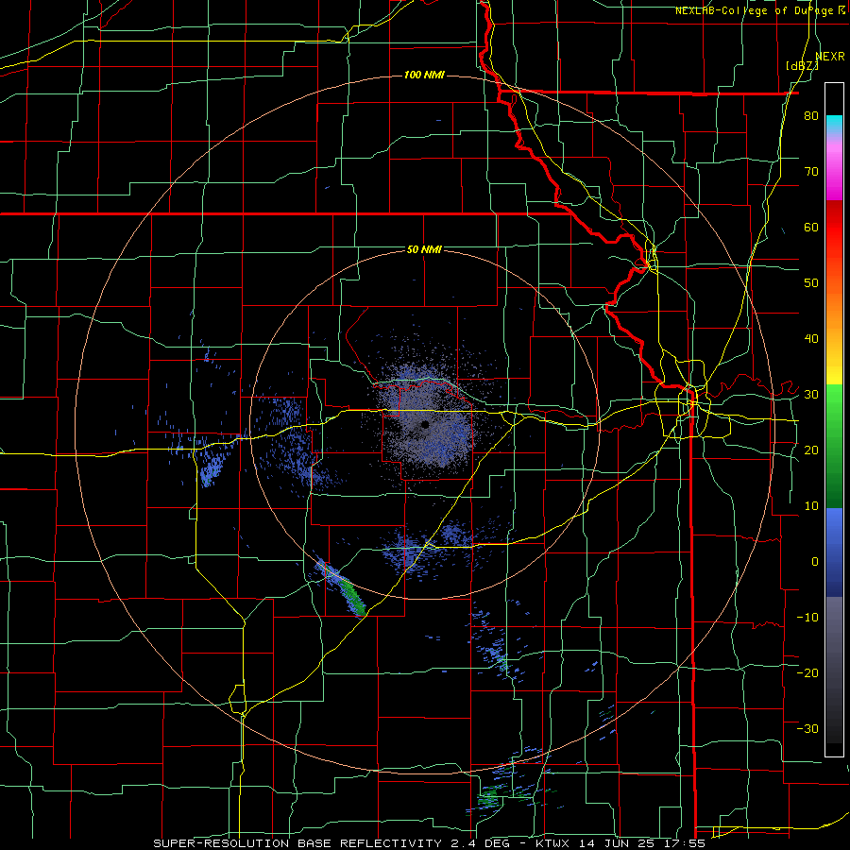The height and width of the screenshot is (850, 850).
Task: Click the 10 value on the dBZ scale
Action: (811, 506)
